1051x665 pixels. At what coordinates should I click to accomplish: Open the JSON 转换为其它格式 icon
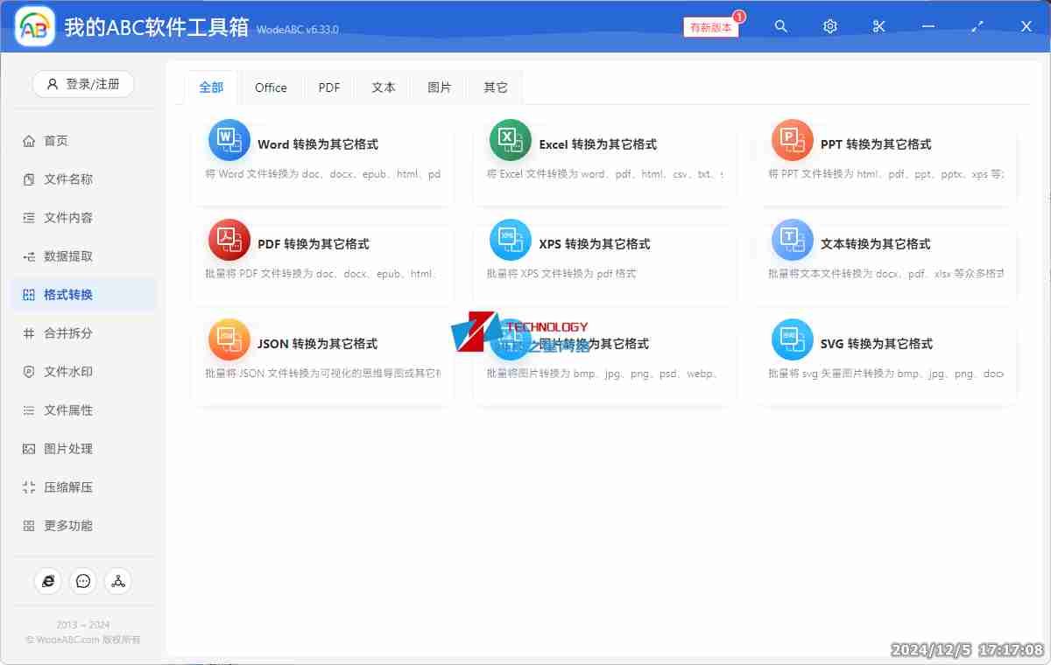(x=229, y=339)
